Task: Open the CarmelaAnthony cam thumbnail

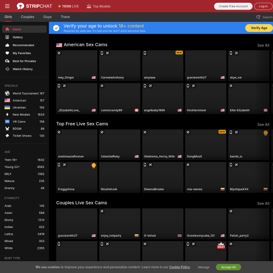Action: click(x=120, y=66)
